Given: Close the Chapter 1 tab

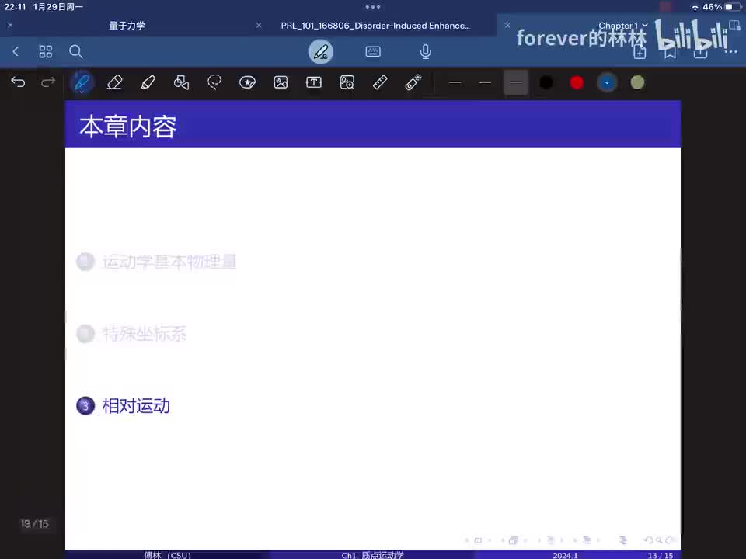Looking at the screenshot, I should 507,25.
